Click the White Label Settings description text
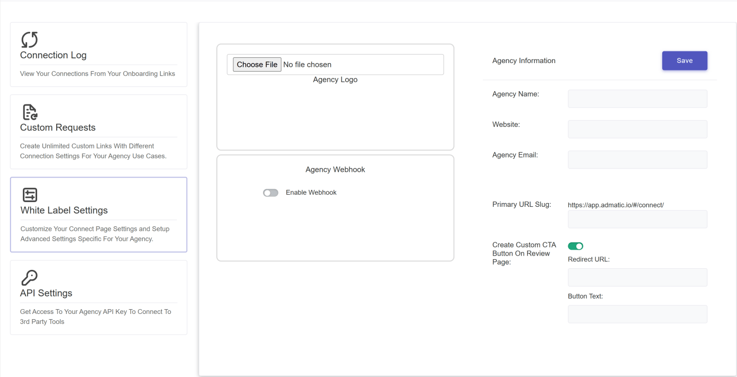 pyautogui.click(x=95, y=234)
